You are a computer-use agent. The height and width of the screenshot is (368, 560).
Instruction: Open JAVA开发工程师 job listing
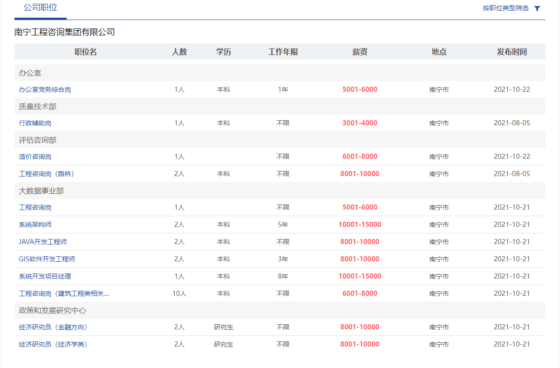(x=43, y=242)
